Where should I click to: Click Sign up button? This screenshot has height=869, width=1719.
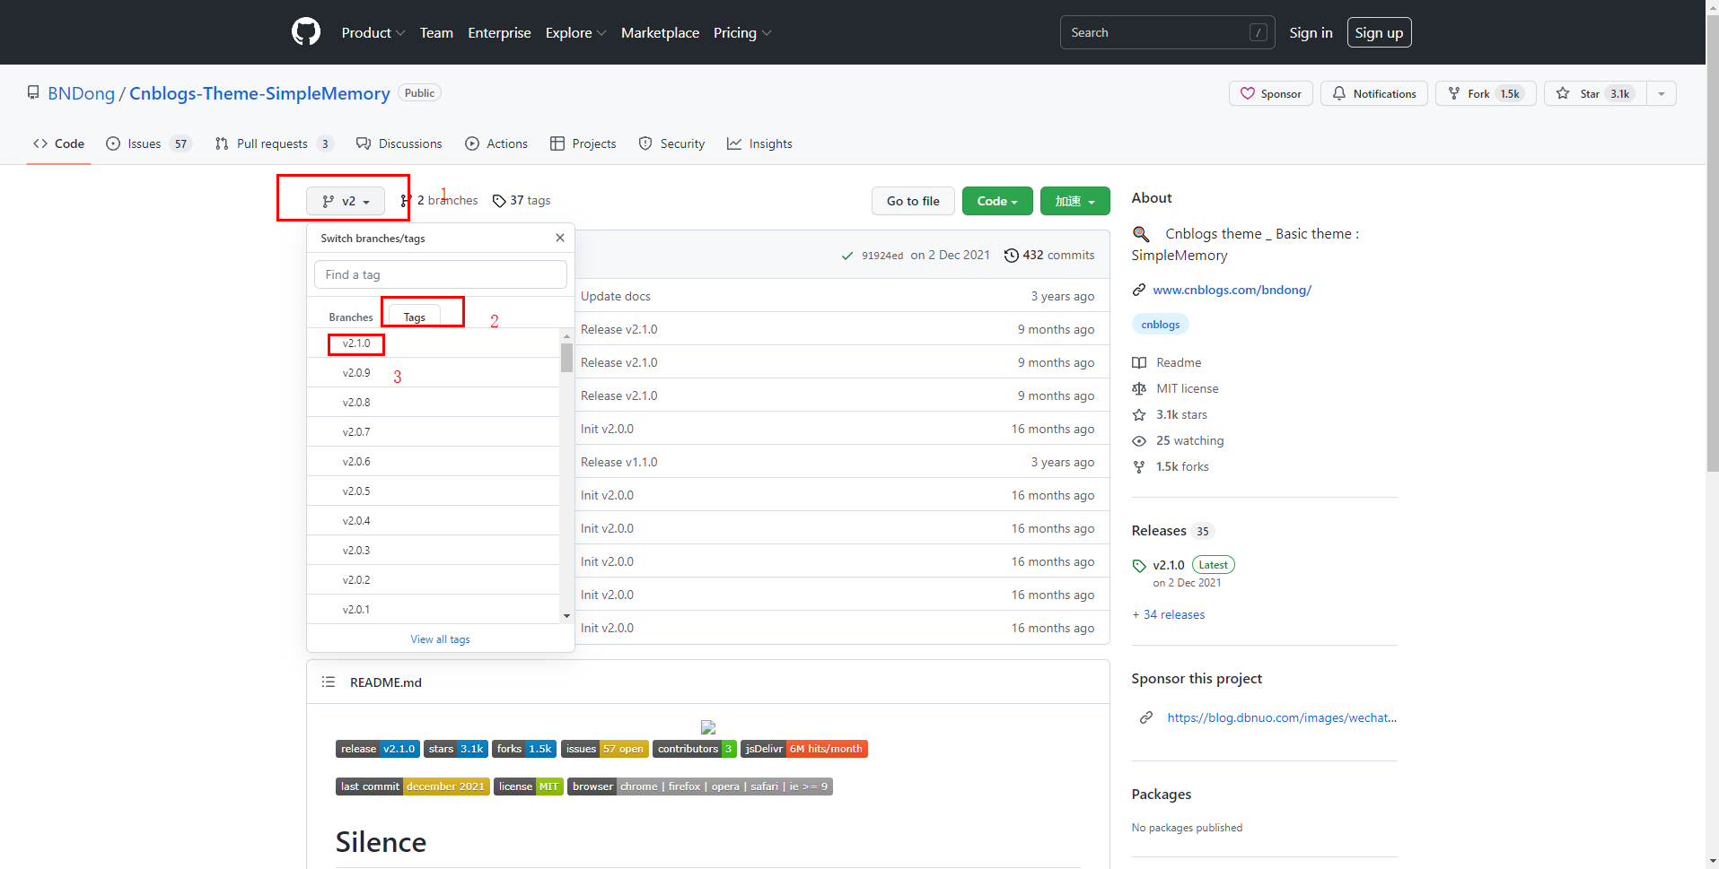[x=1379, y=32]
